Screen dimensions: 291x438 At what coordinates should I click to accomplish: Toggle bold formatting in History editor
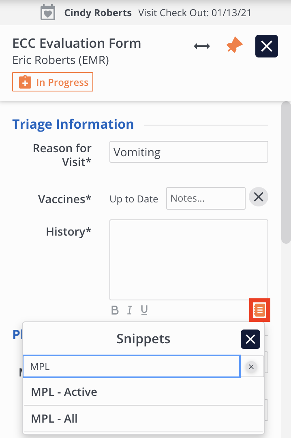pos(115,310)
